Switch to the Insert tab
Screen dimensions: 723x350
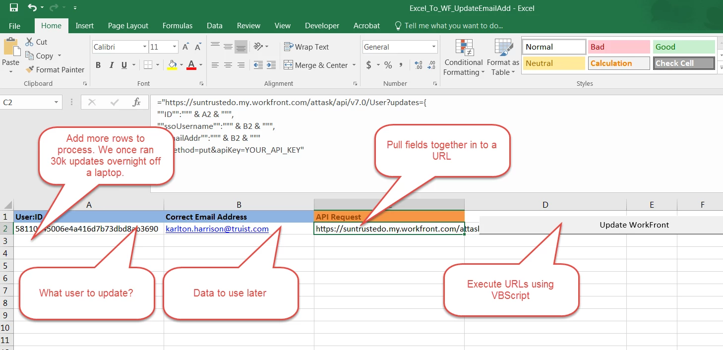pos(85,26)
